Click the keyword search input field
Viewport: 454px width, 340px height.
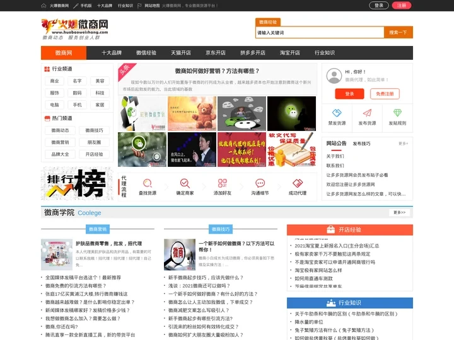click(x=320, y=33)
